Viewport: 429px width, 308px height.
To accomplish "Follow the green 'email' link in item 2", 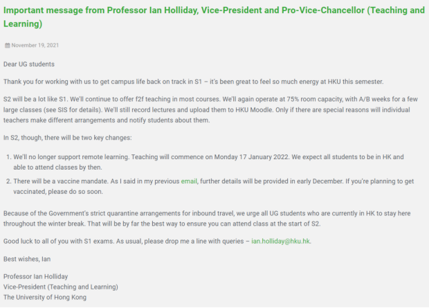I will pyautogui.click(x=189, y=181).
